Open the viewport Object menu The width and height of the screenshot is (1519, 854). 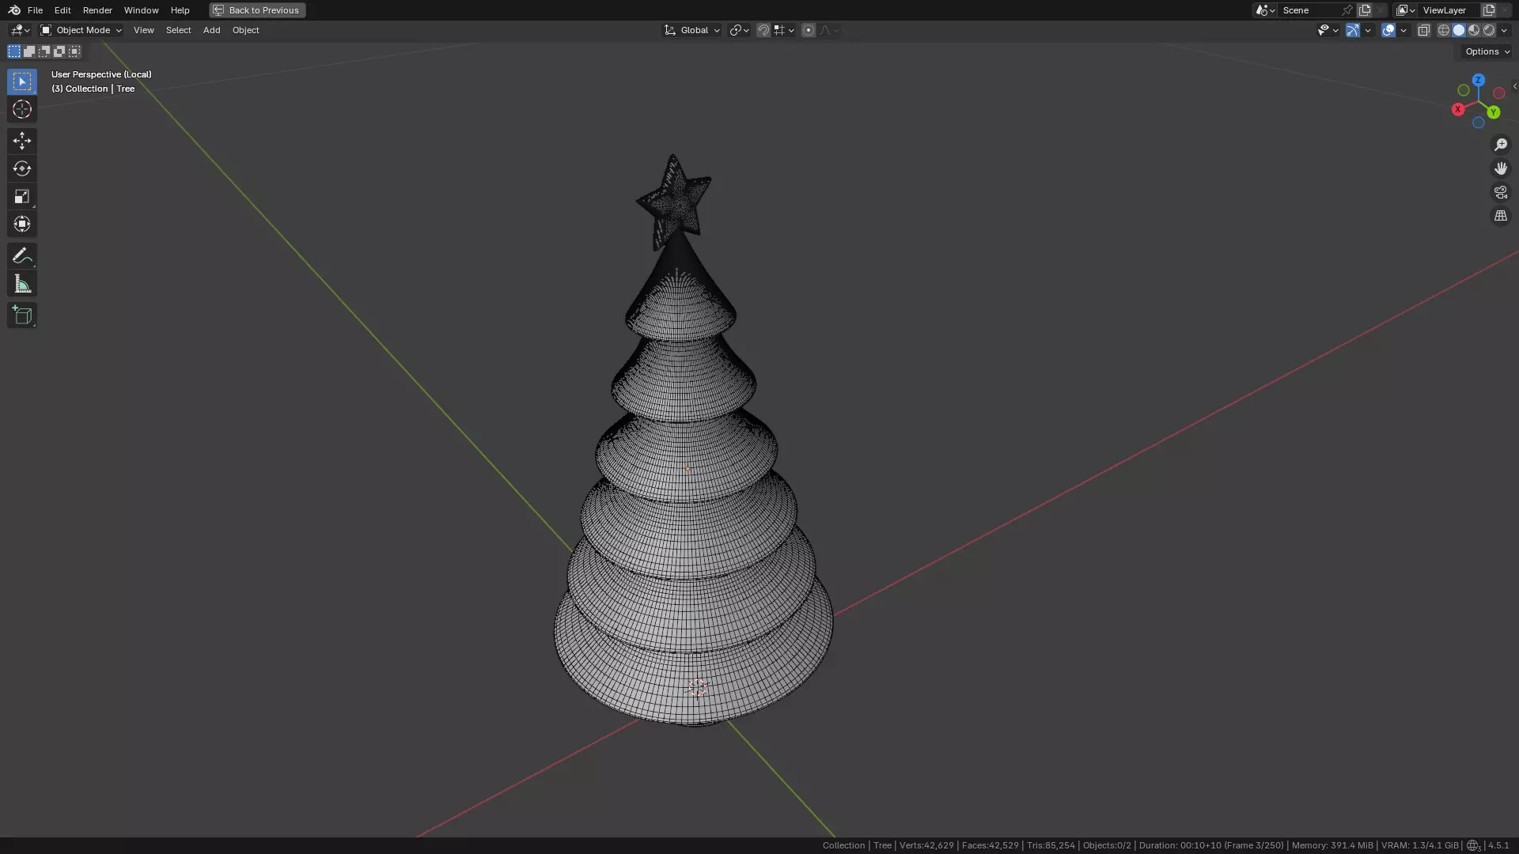(245, 30)
